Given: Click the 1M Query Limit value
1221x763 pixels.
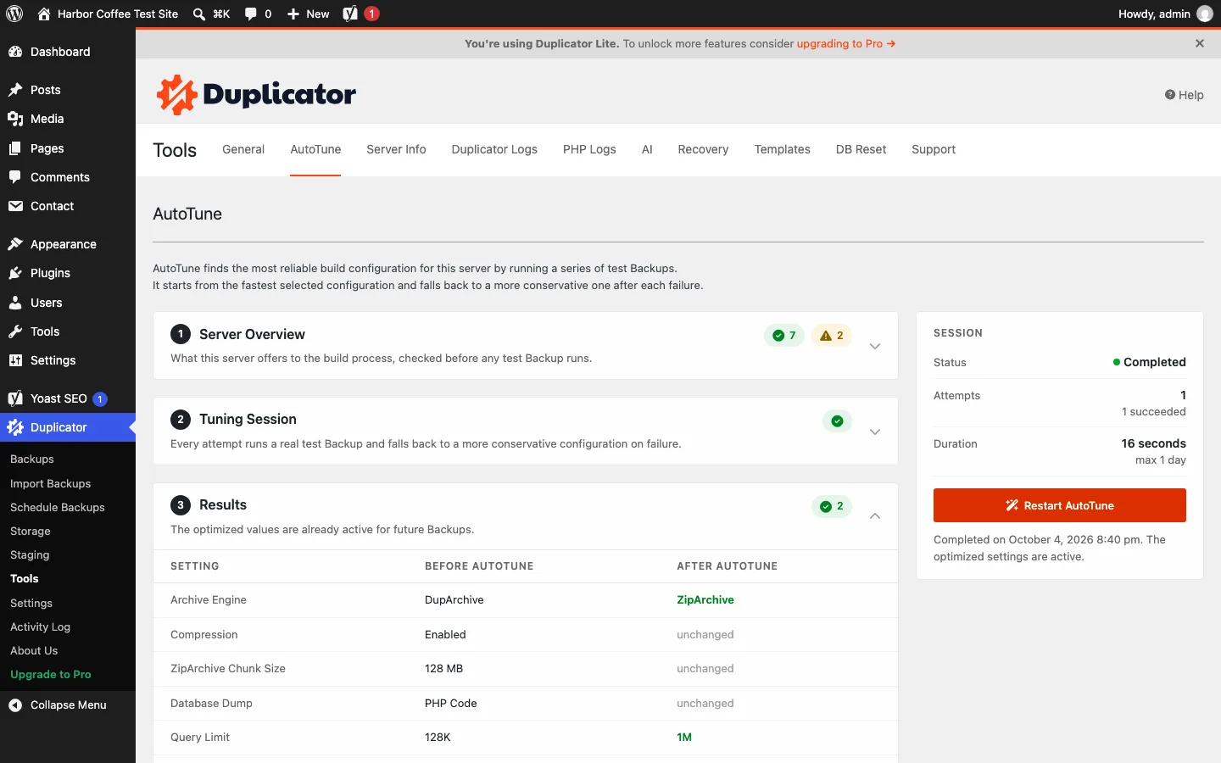Looking at the screenshot, I should coord(684,737).
